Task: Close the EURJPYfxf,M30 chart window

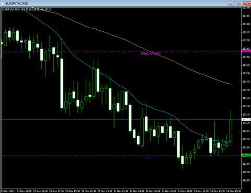Action: coord(247,3)
